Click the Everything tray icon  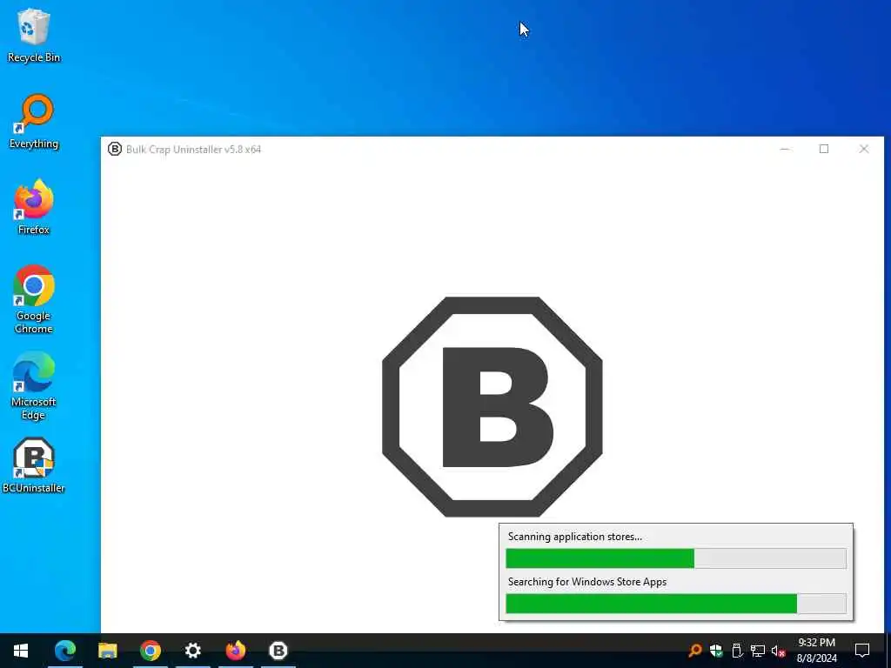[x=694, y=651]
